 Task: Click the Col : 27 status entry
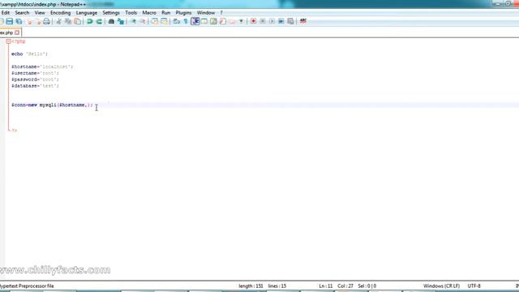point(345,286)
